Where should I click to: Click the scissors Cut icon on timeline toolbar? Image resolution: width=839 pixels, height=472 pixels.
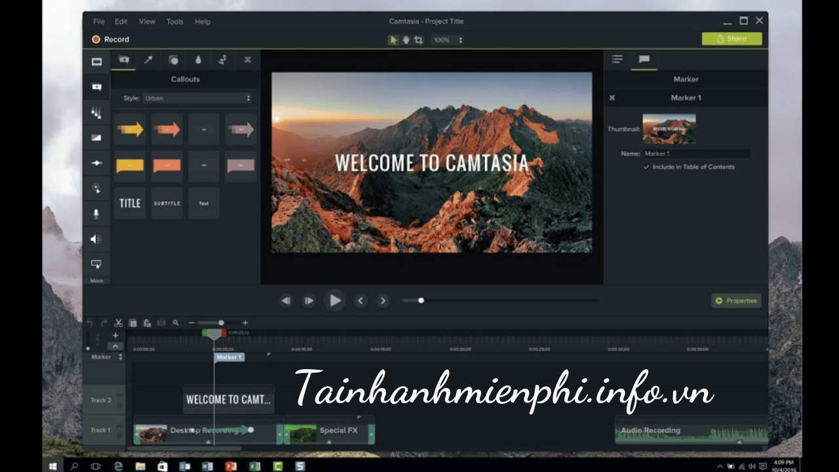point(119,323)
